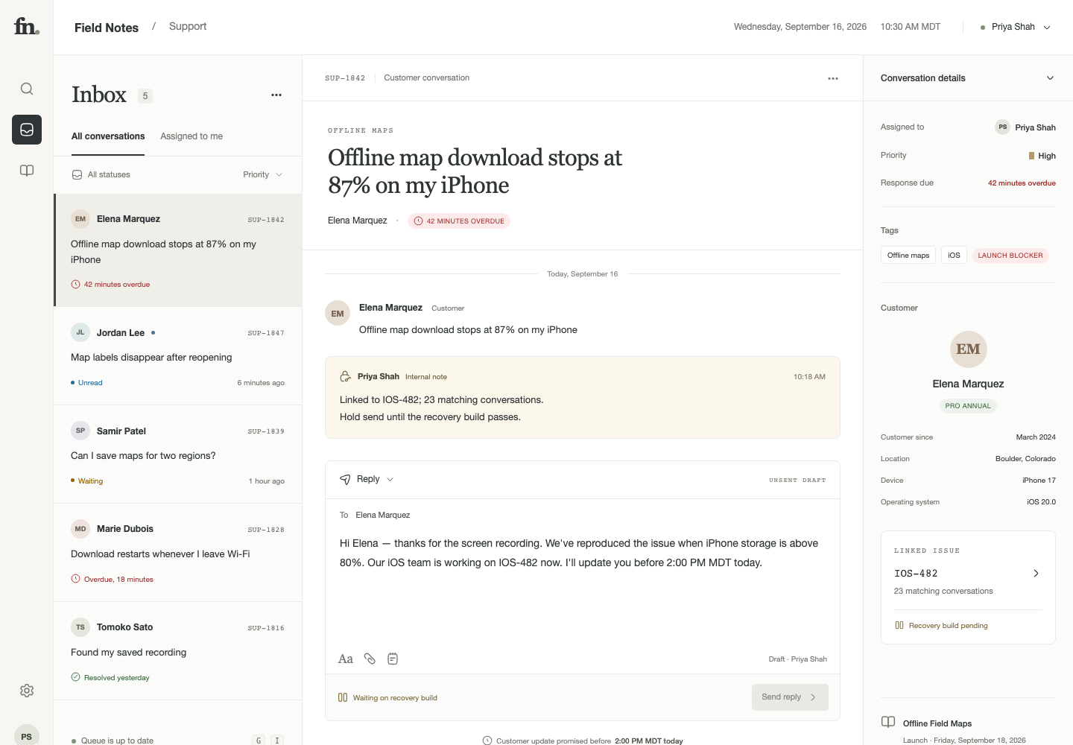The height and width of the screenshot is (745, 1073).
Task: Click the iOS tag
Action: 954,256
